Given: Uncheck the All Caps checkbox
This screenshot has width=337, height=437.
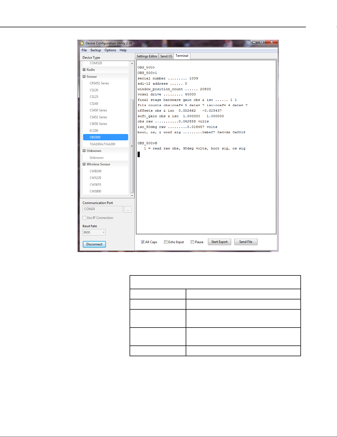Looking at the screenshot, I should pyautogui.click(x=143, y=242).
